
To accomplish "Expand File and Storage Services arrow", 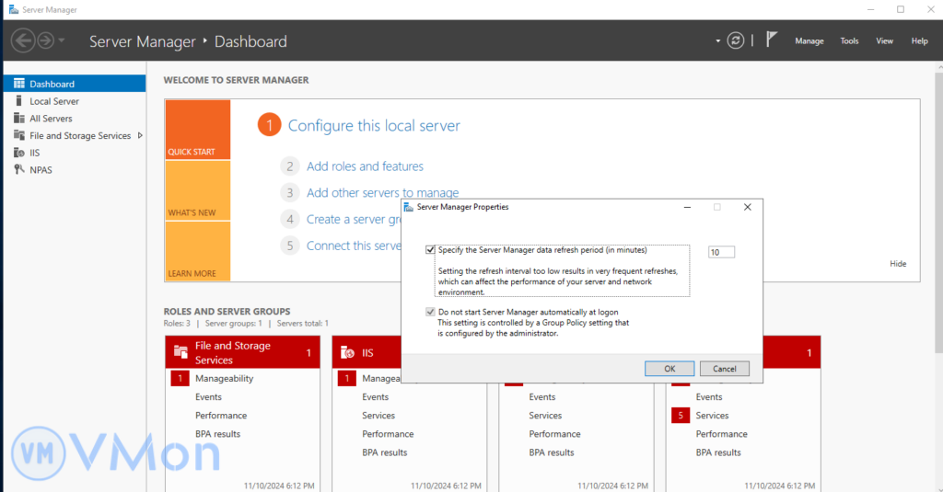I will pyautogui.click(x=140, y=135).
